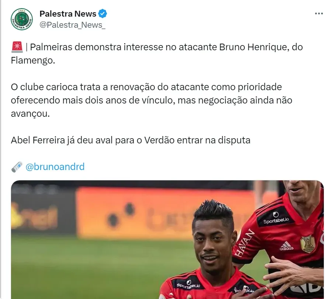
Task: Click the word Flamengo in the tweet
Action: click(x=33, y=60)
